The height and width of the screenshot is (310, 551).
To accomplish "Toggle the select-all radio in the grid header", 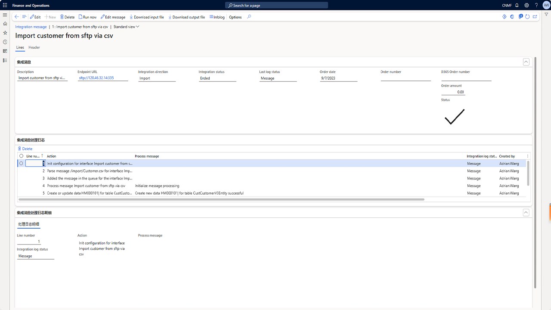I will (21, 156).
